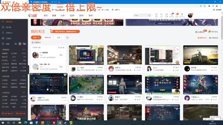The width and height of the screenshot is (223, 125).
Task: Click the search magnifier icon
Action: click(x=149, y=16)
